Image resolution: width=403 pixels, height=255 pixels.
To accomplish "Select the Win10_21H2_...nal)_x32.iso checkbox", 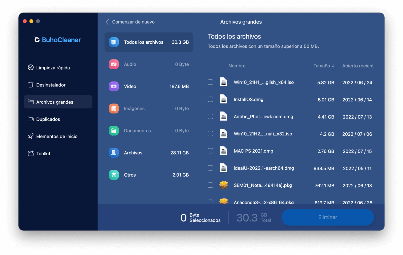I will coord(210,134).
